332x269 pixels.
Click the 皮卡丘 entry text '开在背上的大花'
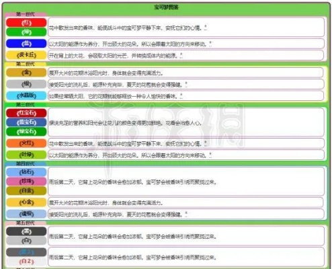pyautogui.click(x=66, y=56)
